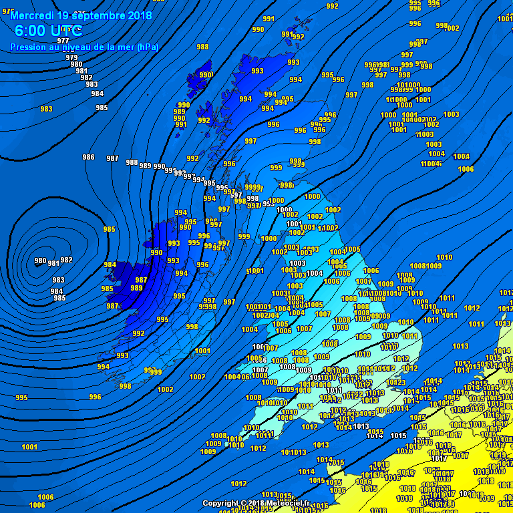The width and height of the screenshot is (513, 513).
Task: Select the 992 label at the top edge
Action: (332, 6)
